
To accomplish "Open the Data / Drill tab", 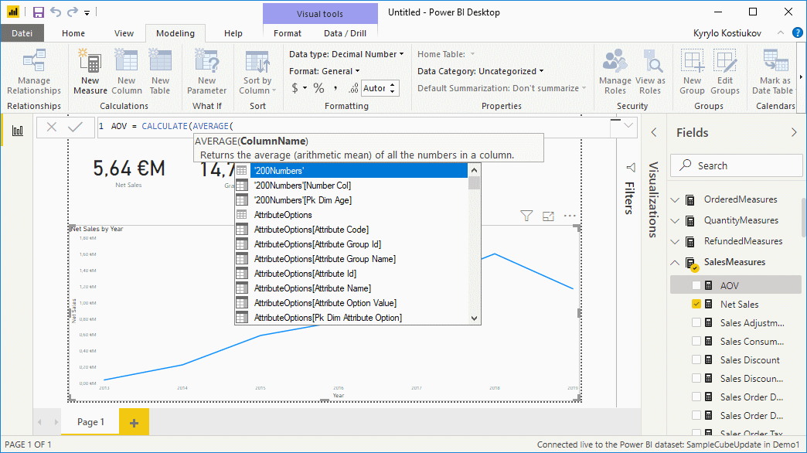I will (x=345, y=33).
